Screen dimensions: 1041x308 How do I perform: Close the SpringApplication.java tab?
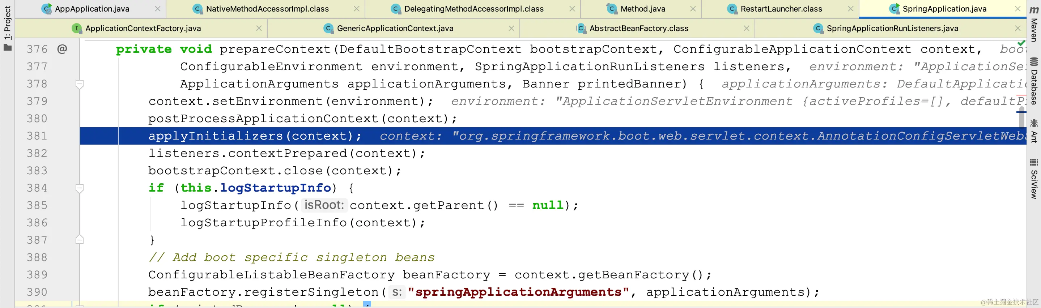pyautogui.click(x=1017, y=9)
